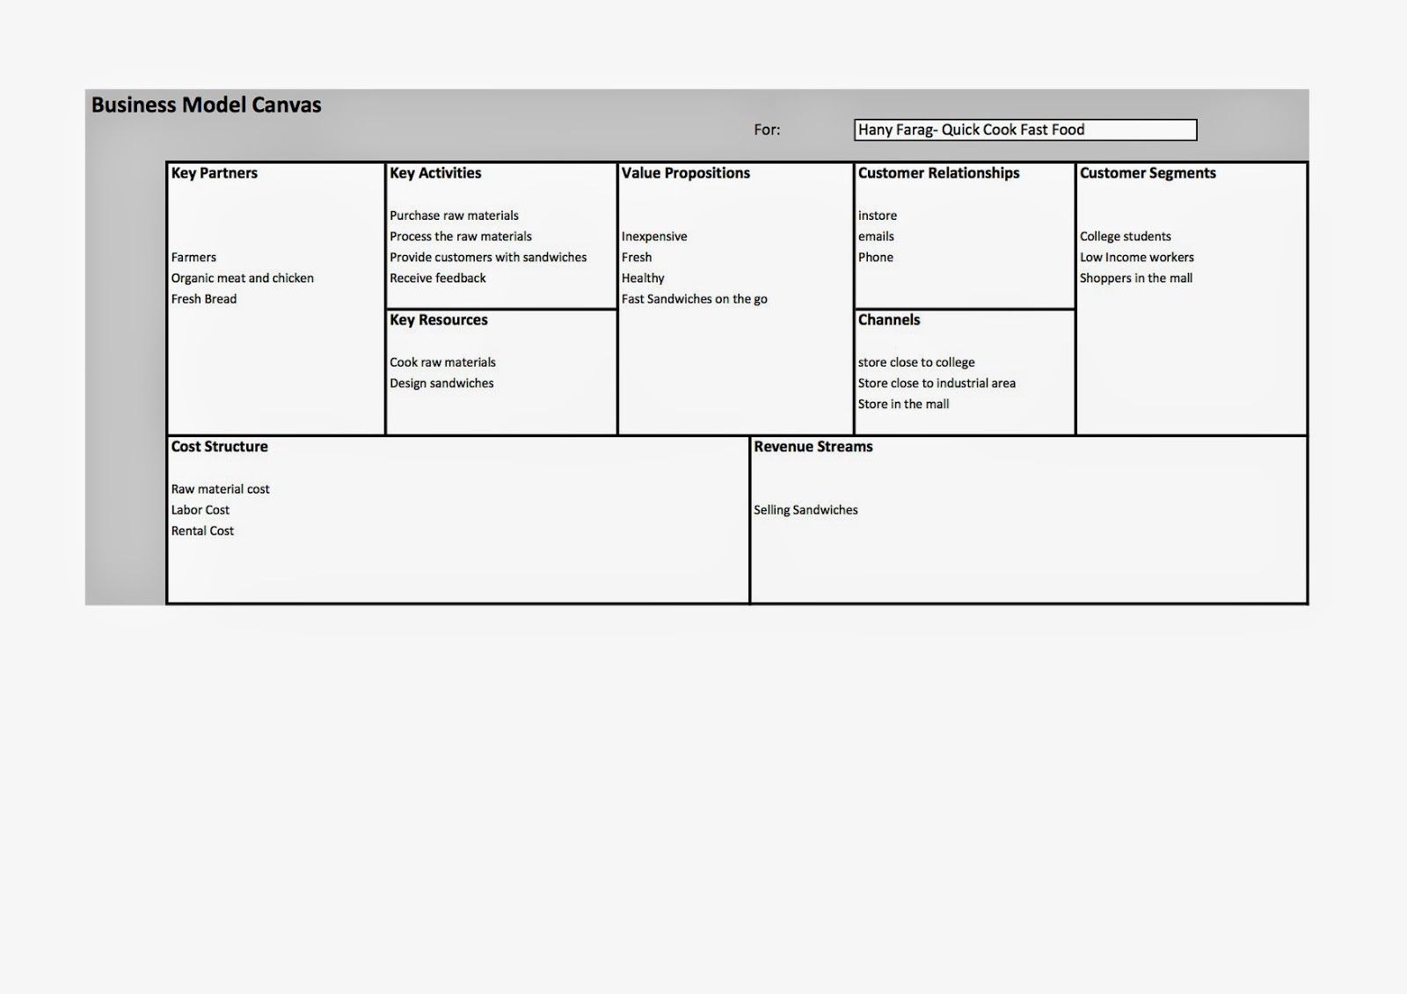Click 'store close to college' channel
1407x994 pixels.
(916, 362)
